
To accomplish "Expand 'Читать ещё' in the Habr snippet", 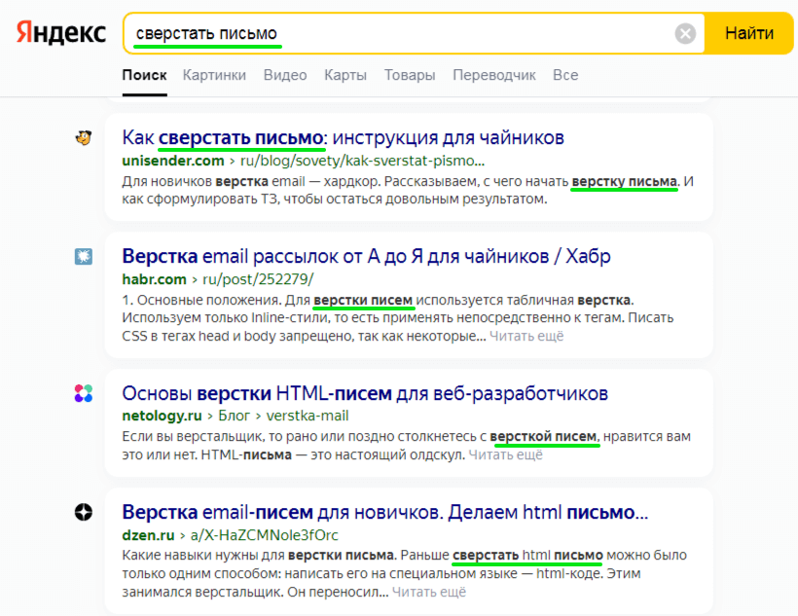I will [x=526, y=336].
